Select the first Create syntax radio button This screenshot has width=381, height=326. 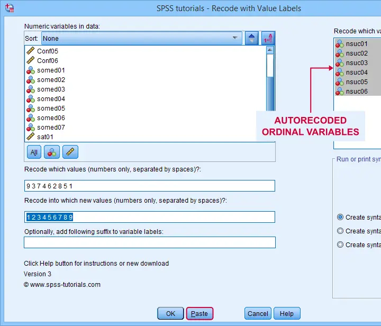[x=340, y=217]
